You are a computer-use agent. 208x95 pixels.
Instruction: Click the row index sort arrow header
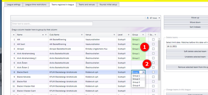coord(14,35)
